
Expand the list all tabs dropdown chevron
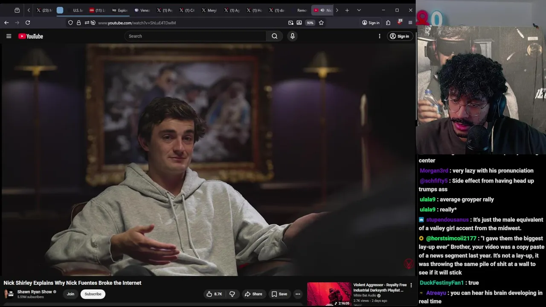tap(359, 10)
